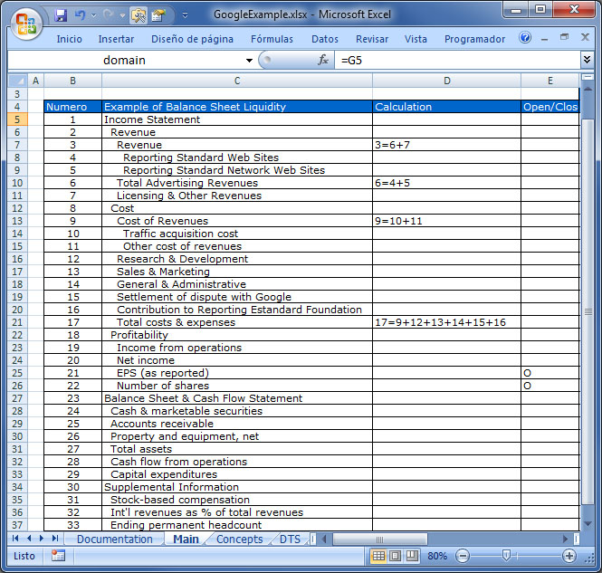Click the Redo arrow icon
Viewport: 602px width, 573px height.
pos(109,15)
